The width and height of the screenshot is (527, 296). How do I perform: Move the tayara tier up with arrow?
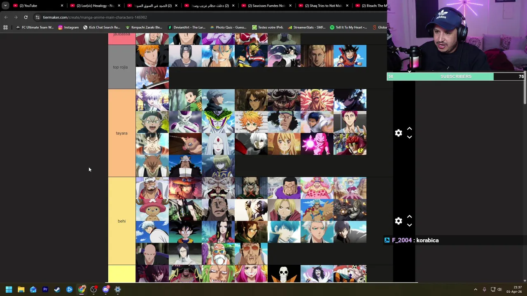409,129
